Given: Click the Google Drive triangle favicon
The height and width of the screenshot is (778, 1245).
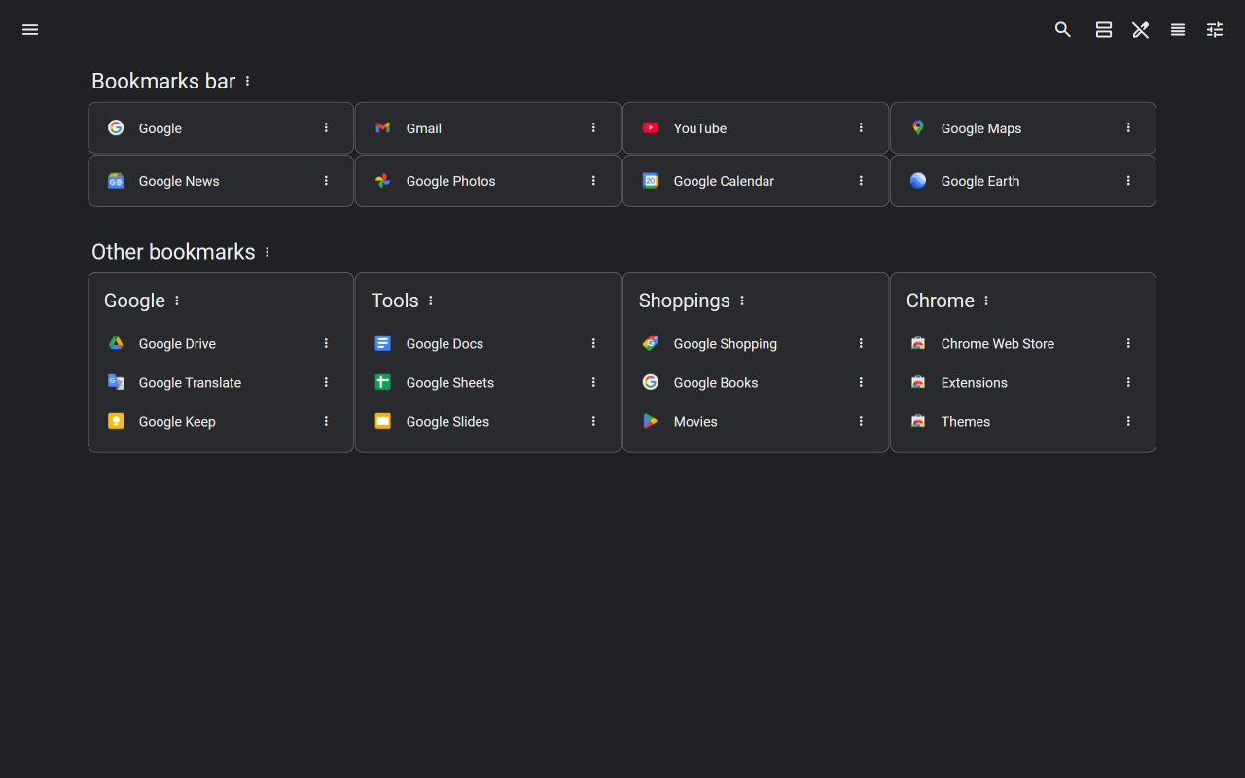Looking at the screenshot, I should [116, 343].
